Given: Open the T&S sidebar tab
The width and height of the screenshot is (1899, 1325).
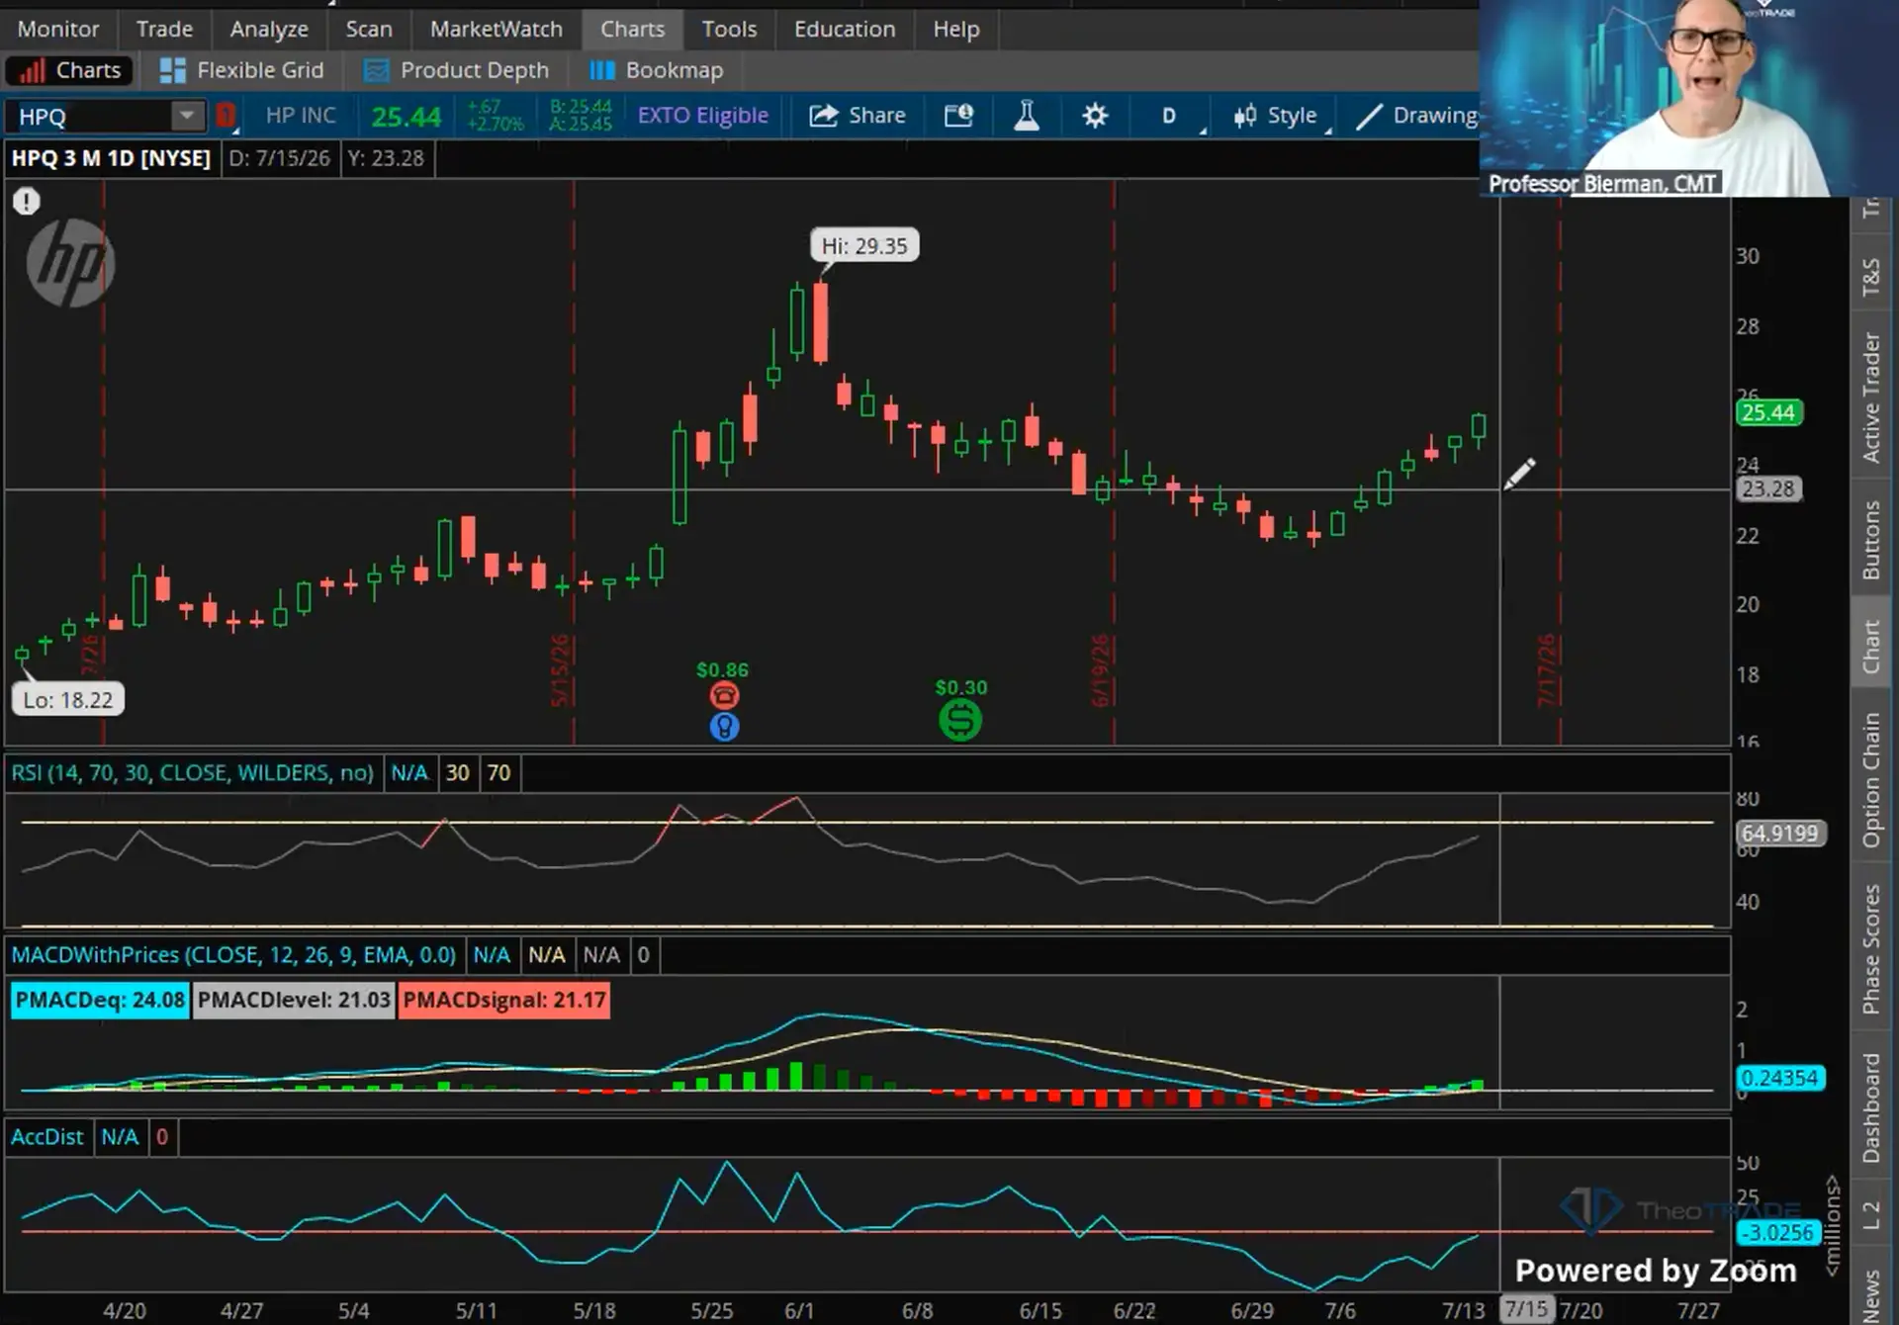Looking at the screenshot, I should click(x=1871, y=277).
